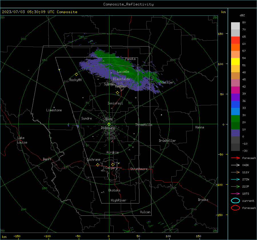Click the Cochrane city label

[93, 160]
